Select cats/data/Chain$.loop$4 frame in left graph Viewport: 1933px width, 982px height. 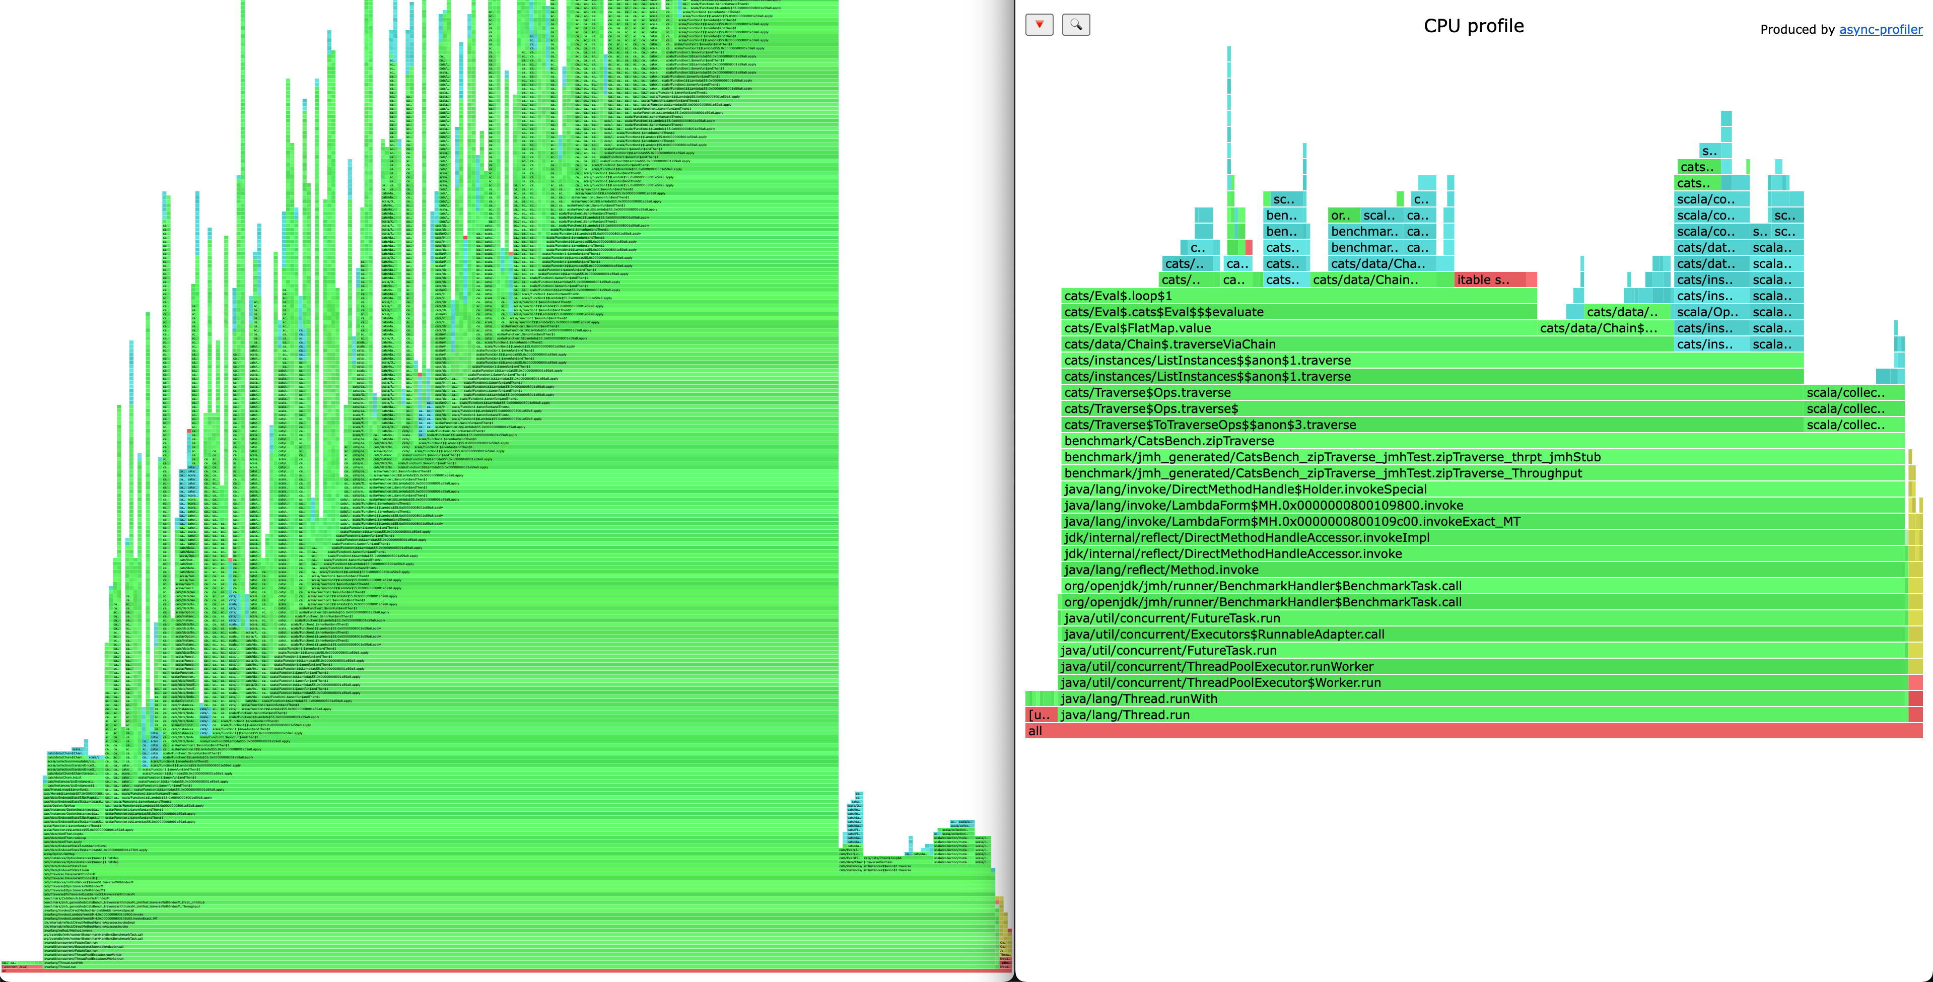pyautogui.click(x=898, y=858)
